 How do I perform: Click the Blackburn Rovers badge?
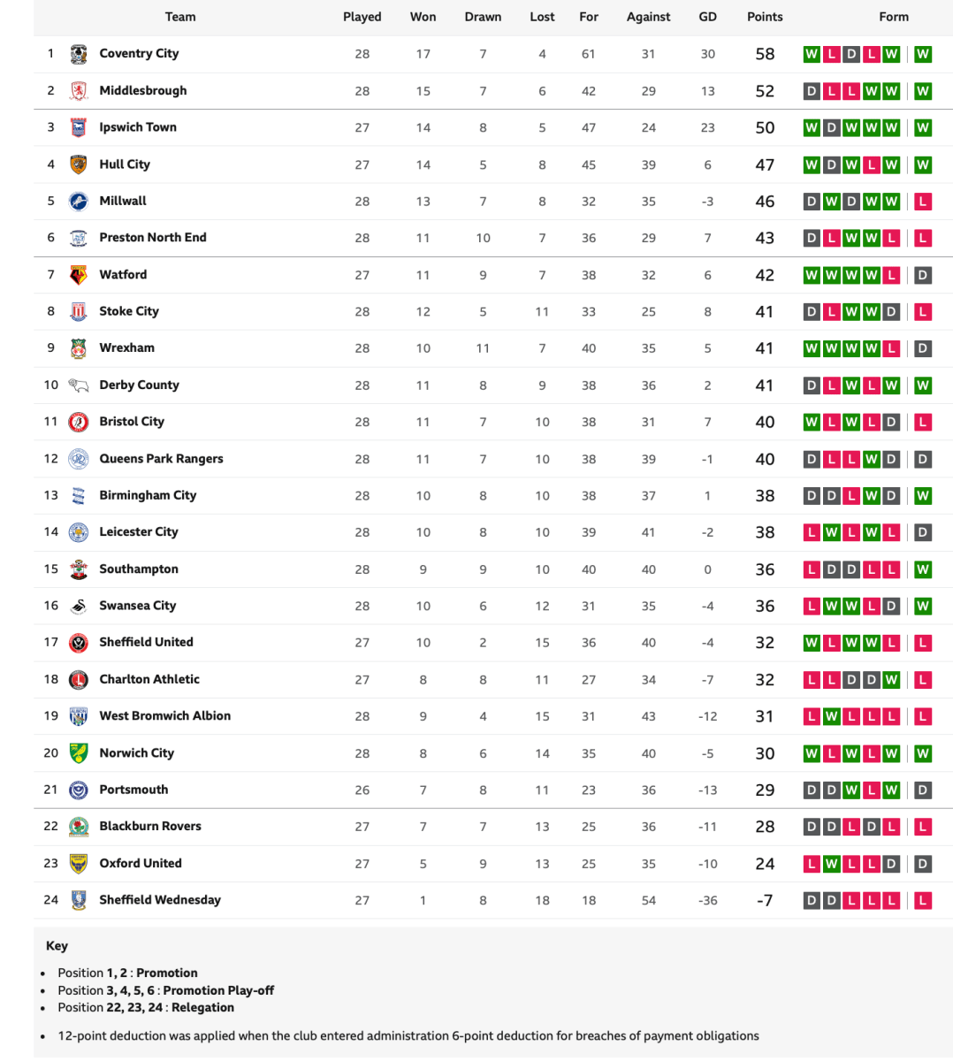coord(79,827)
